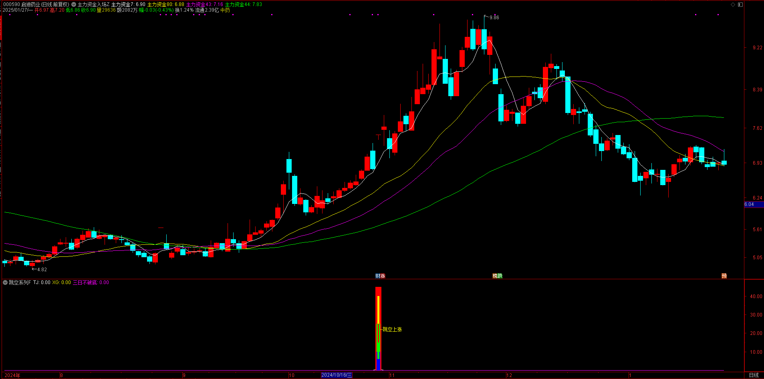Click the 低6.86 low price value
This screenshot has width=764, height=379.
(73, 10)
